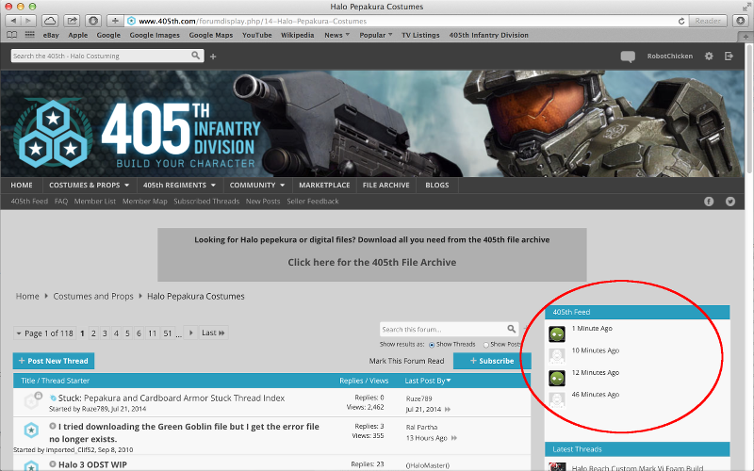Click Mark This Forum Read

tap(406, 361)
